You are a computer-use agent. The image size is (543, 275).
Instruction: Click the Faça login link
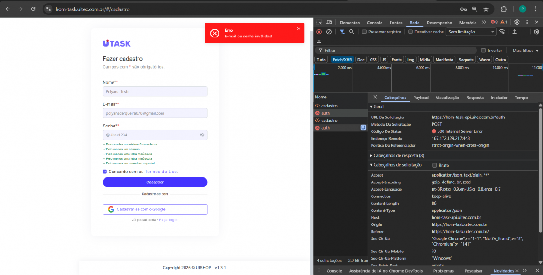pyautogui.click(x=168, y=220)
